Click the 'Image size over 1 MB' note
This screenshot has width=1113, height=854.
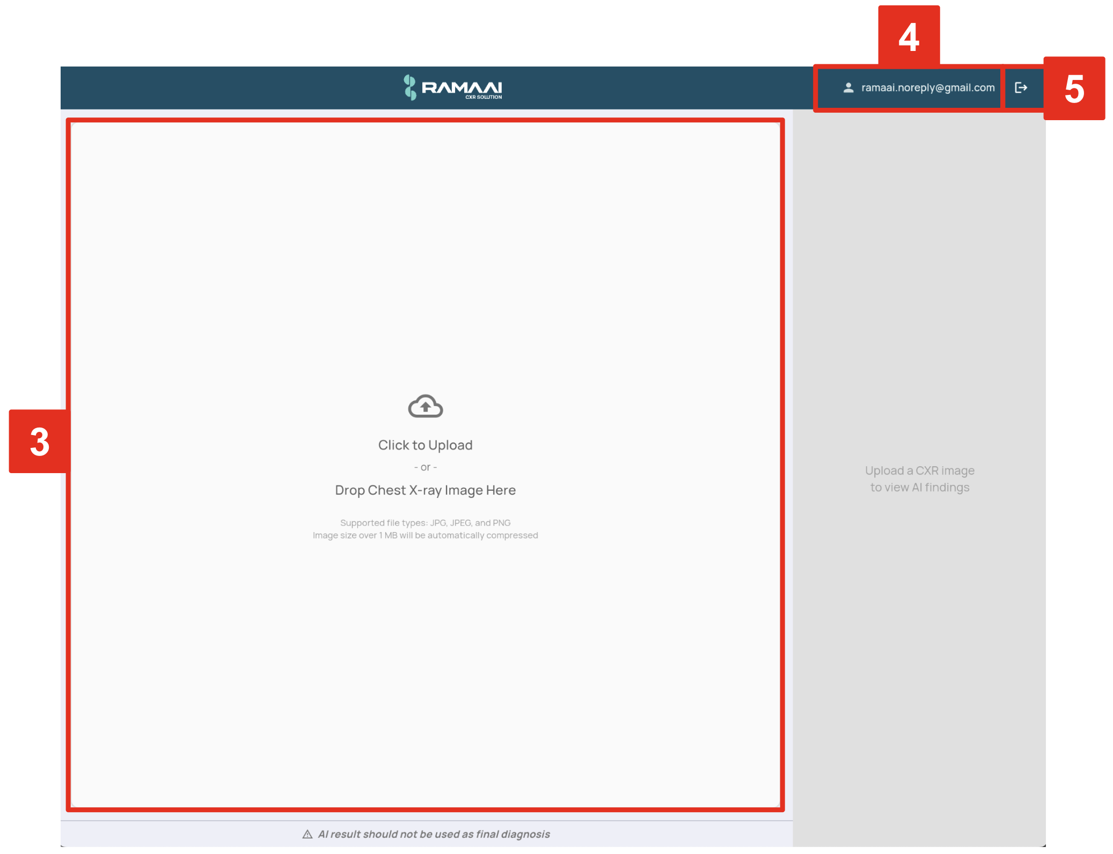tap(425, 535)
